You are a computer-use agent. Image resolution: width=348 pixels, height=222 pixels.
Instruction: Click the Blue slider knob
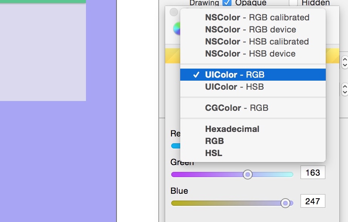285,203
